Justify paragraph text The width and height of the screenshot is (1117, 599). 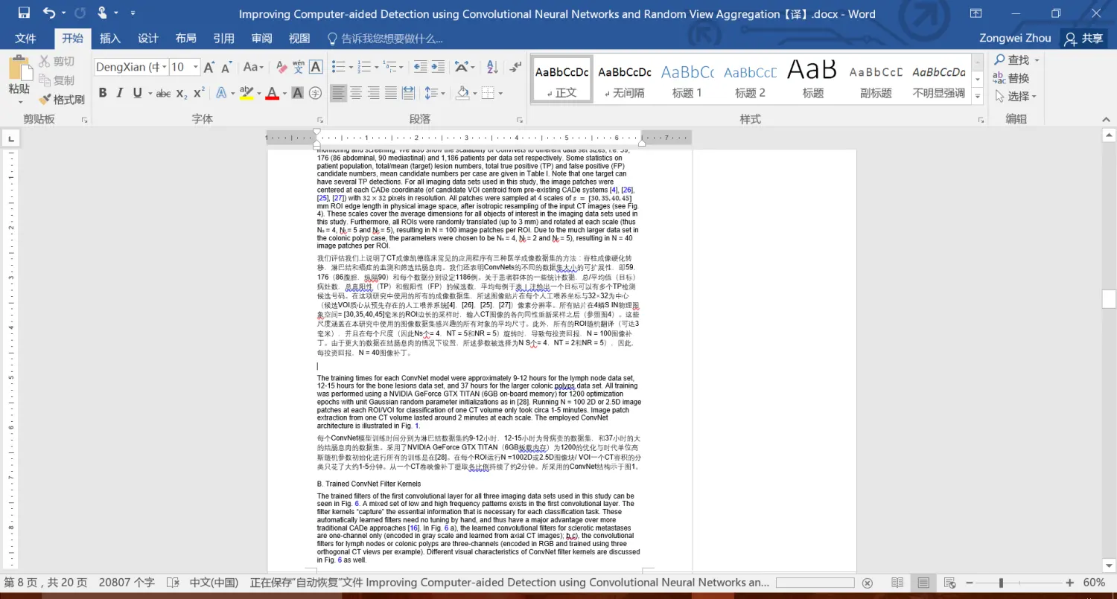[x=390, y=93]
